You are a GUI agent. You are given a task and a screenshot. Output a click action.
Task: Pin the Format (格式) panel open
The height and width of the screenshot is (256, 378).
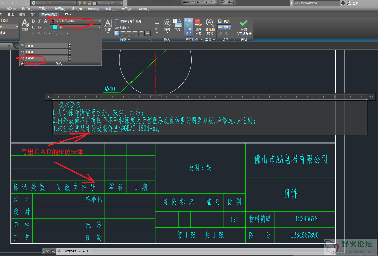22,63
